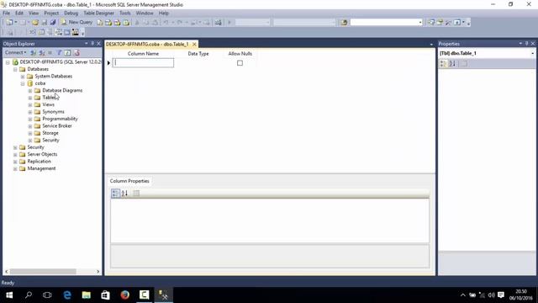The width and height of the screenshot is (538, 303).
Task: Close the dbo.Table_1 document tab
Action: click(194, 45)
